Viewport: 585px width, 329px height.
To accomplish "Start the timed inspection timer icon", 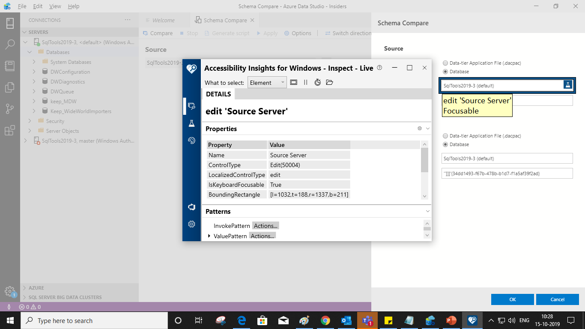I will pyautogui.click(x=317, y=82).
